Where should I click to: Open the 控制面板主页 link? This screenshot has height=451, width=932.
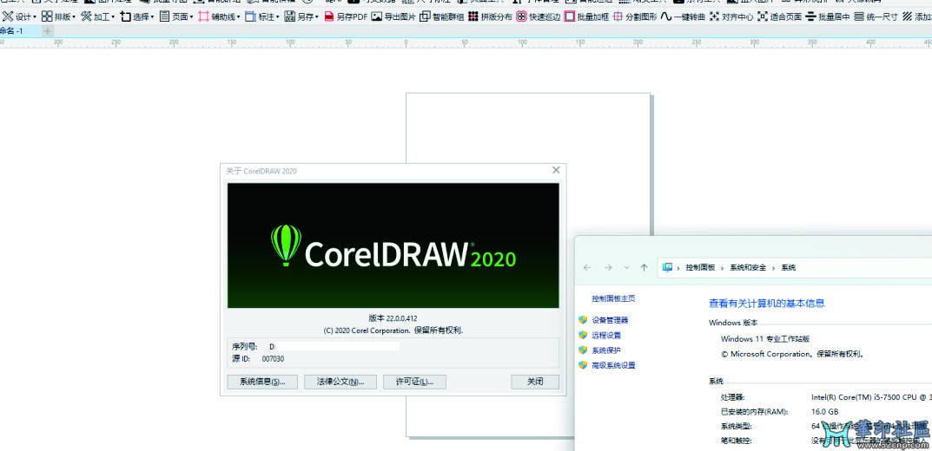613,298
